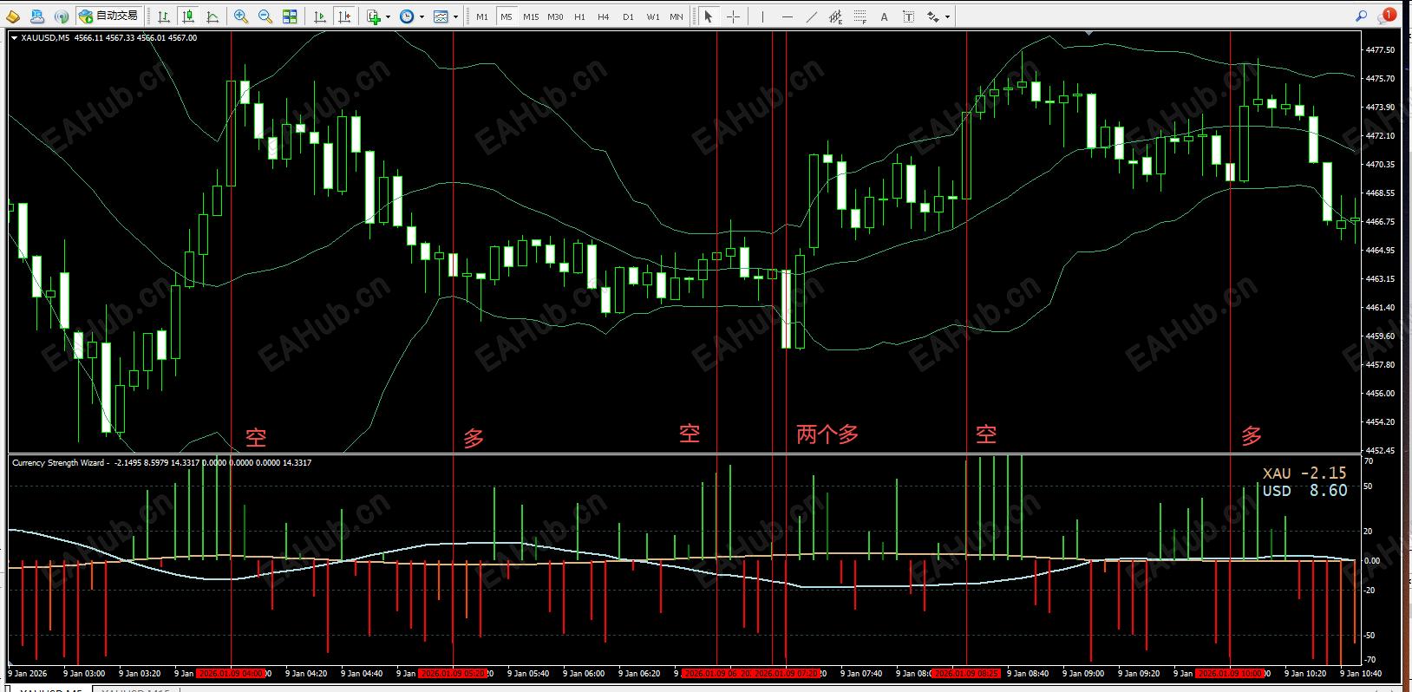Image resolution: width=1412 pixels, height=692 pixels.
Task: Open the add indicators list icon
Action: (x=374, y=16)
